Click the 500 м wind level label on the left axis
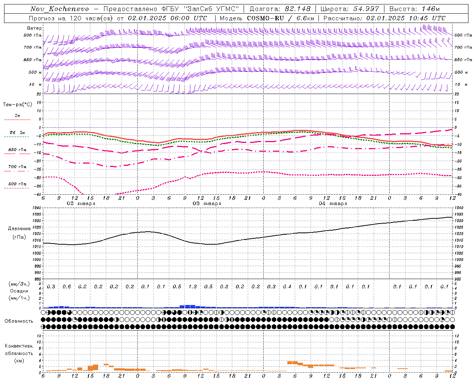Image resolution: width=474 pixels, height=379 pixels. [x=35, y=72]
